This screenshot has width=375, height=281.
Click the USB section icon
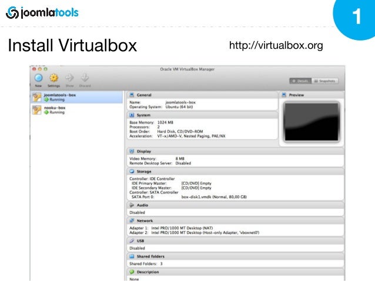point(132,241)
